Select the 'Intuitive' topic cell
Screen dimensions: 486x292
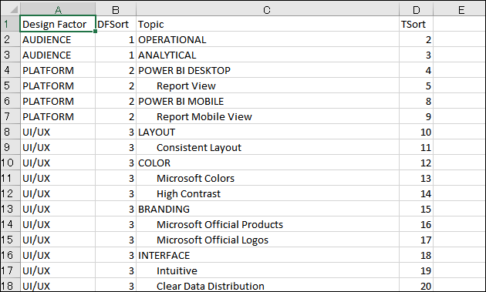[267, 270]
